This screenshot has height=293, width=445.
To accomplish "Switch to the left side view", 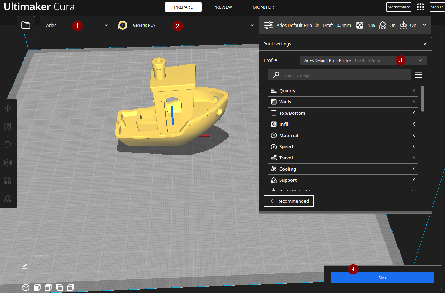I will pyautogui.click(x=59, y=287).
